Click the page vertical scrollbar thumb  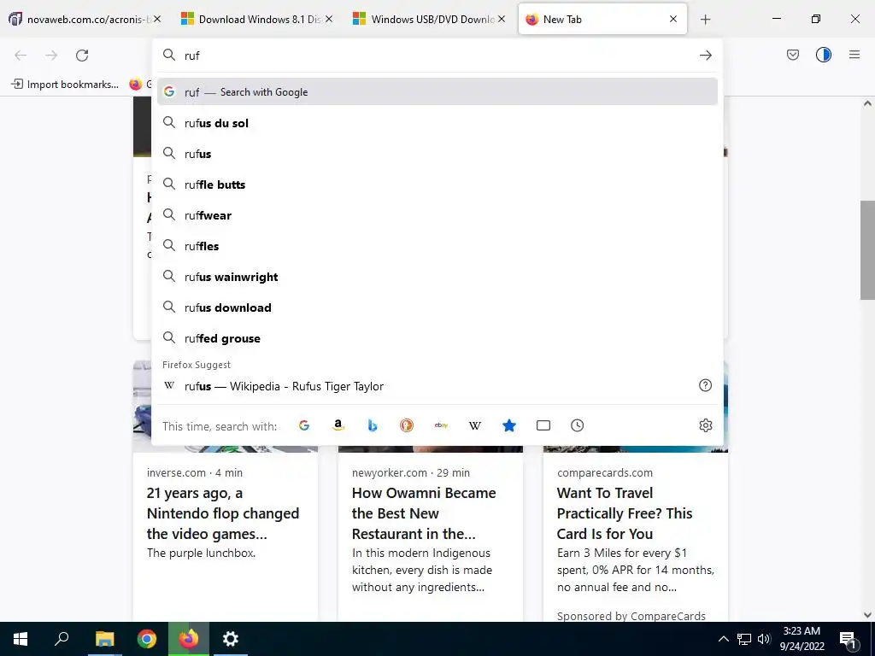[x=867, y=250]
